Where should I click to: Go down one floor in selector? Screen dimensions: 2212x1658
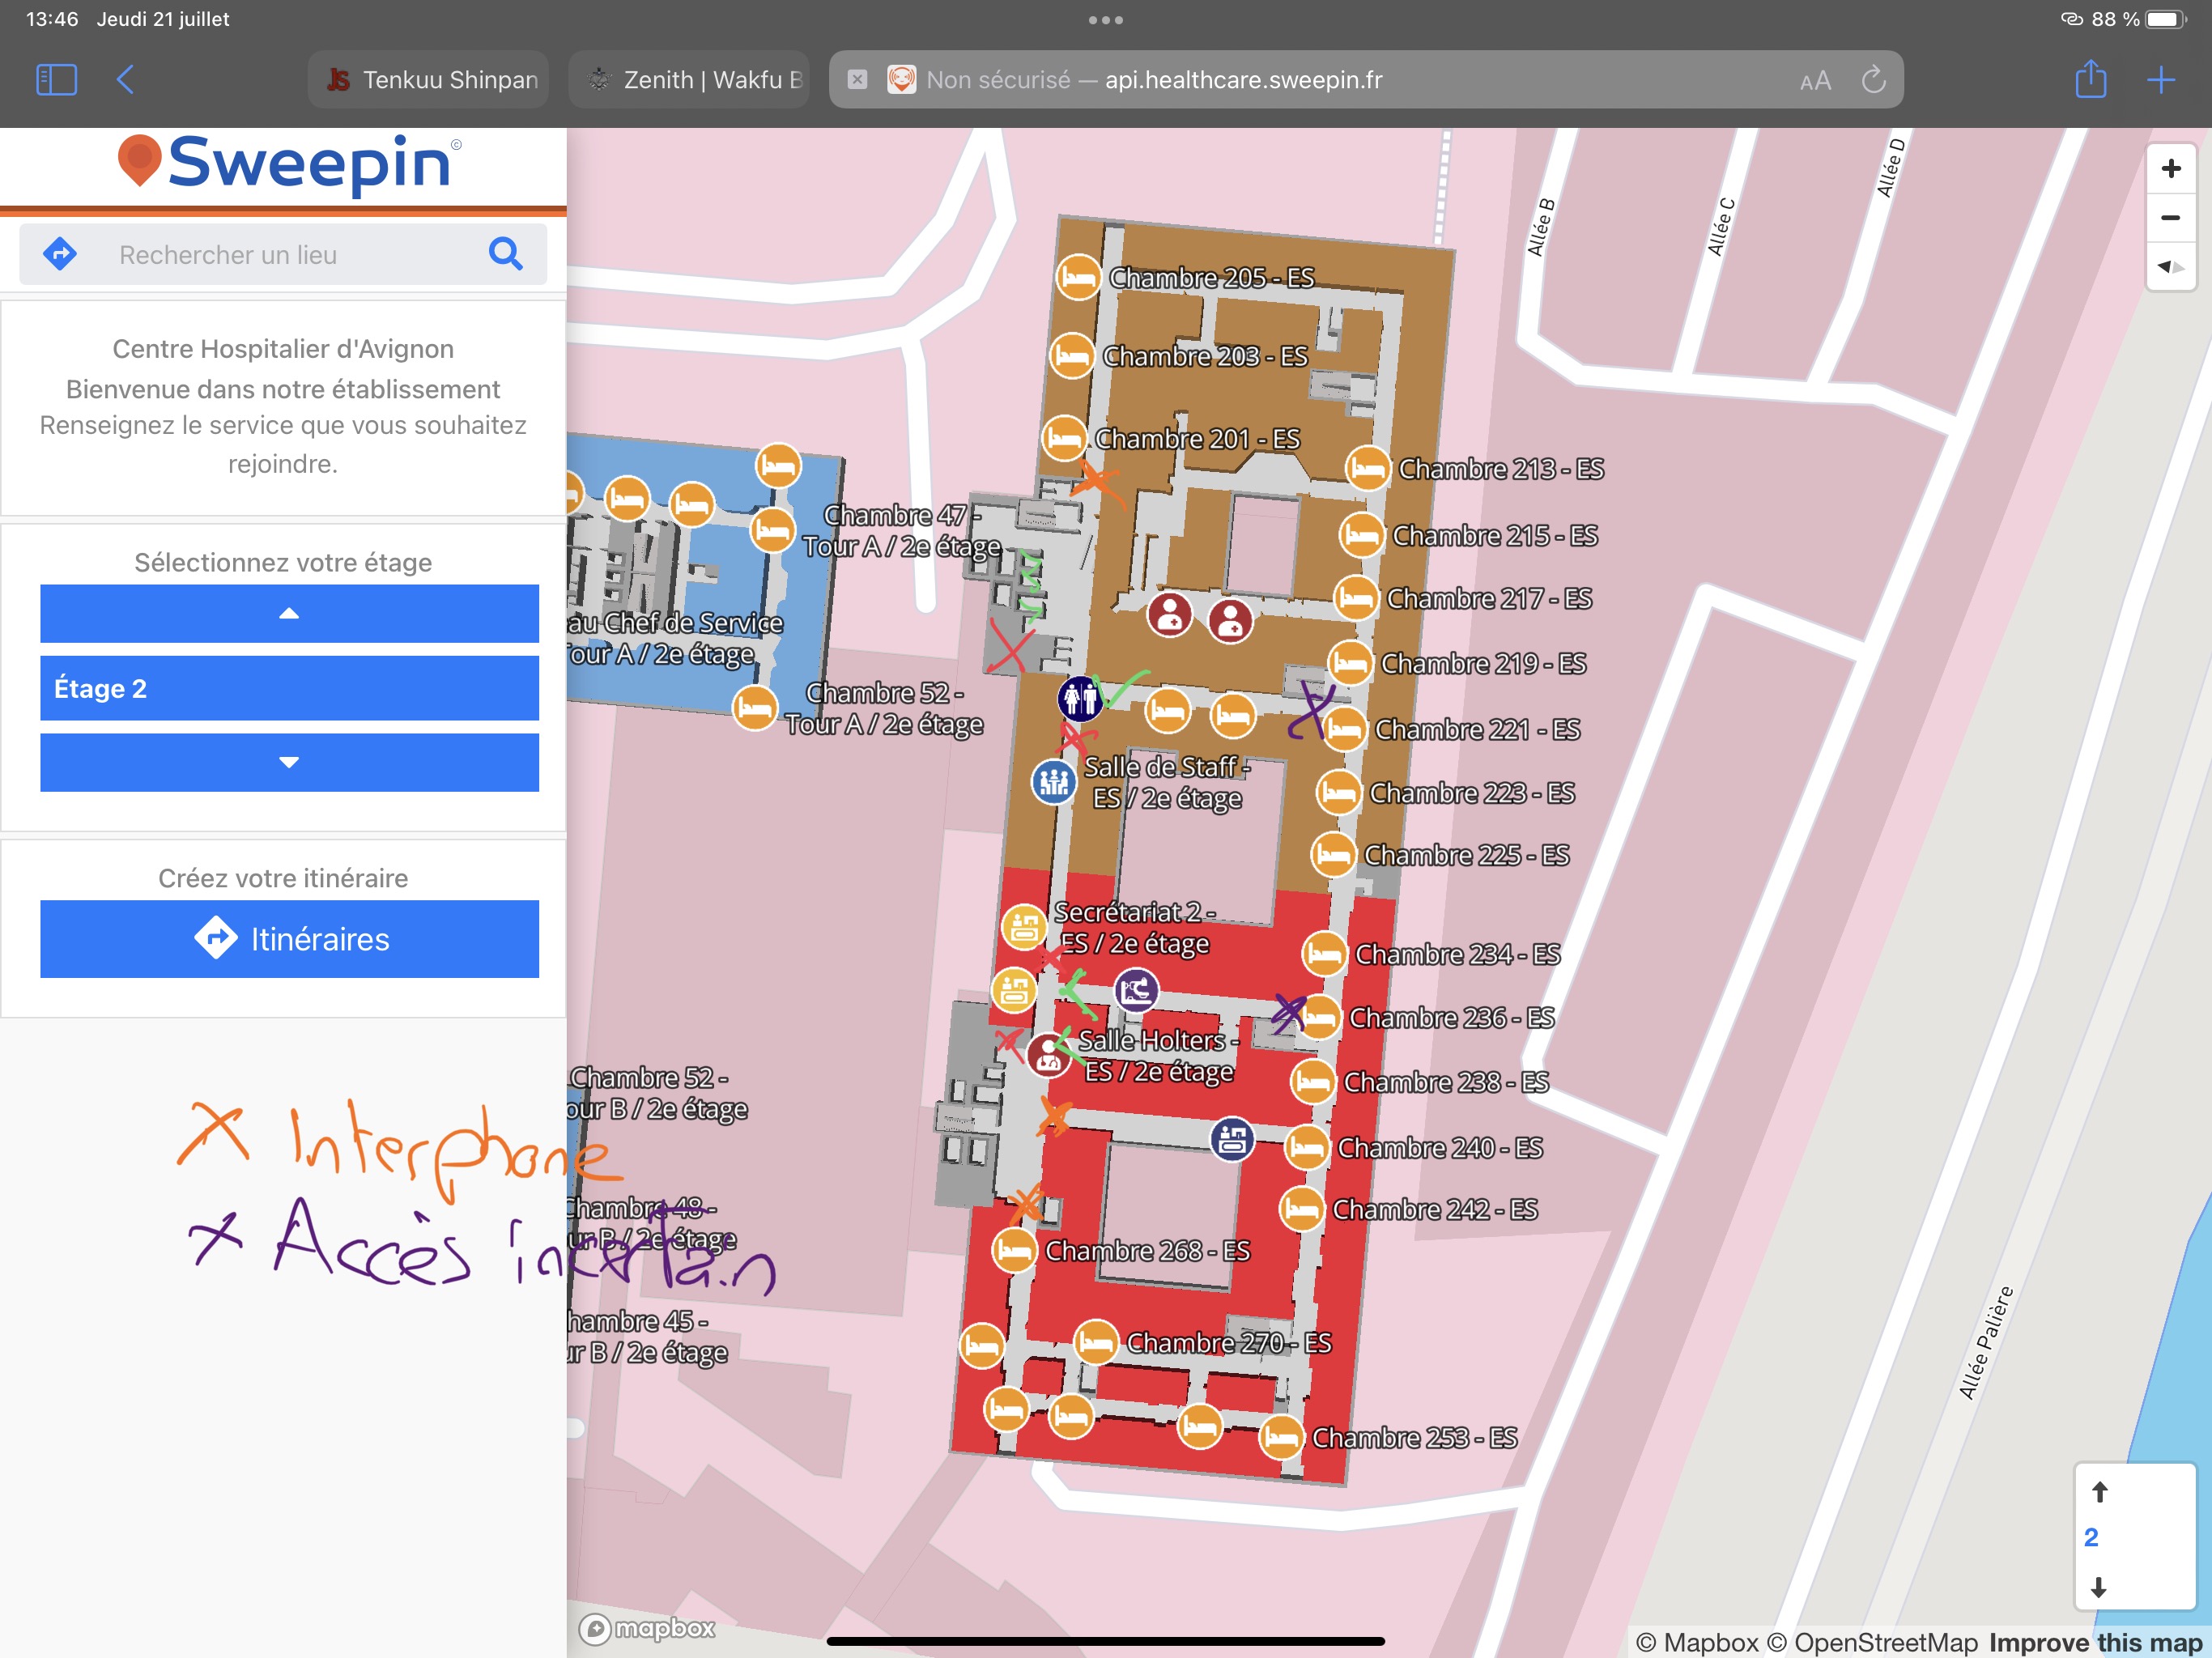(x=289, y=762)
